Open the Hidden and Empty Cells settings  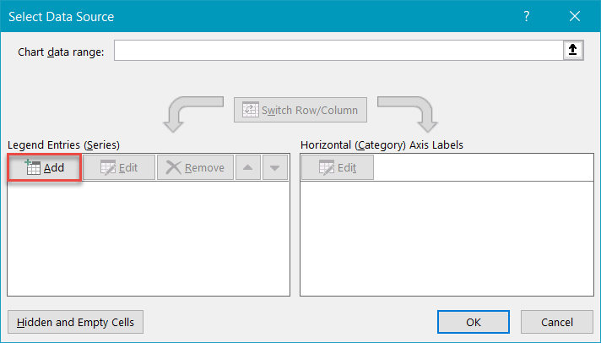[75, 322]
